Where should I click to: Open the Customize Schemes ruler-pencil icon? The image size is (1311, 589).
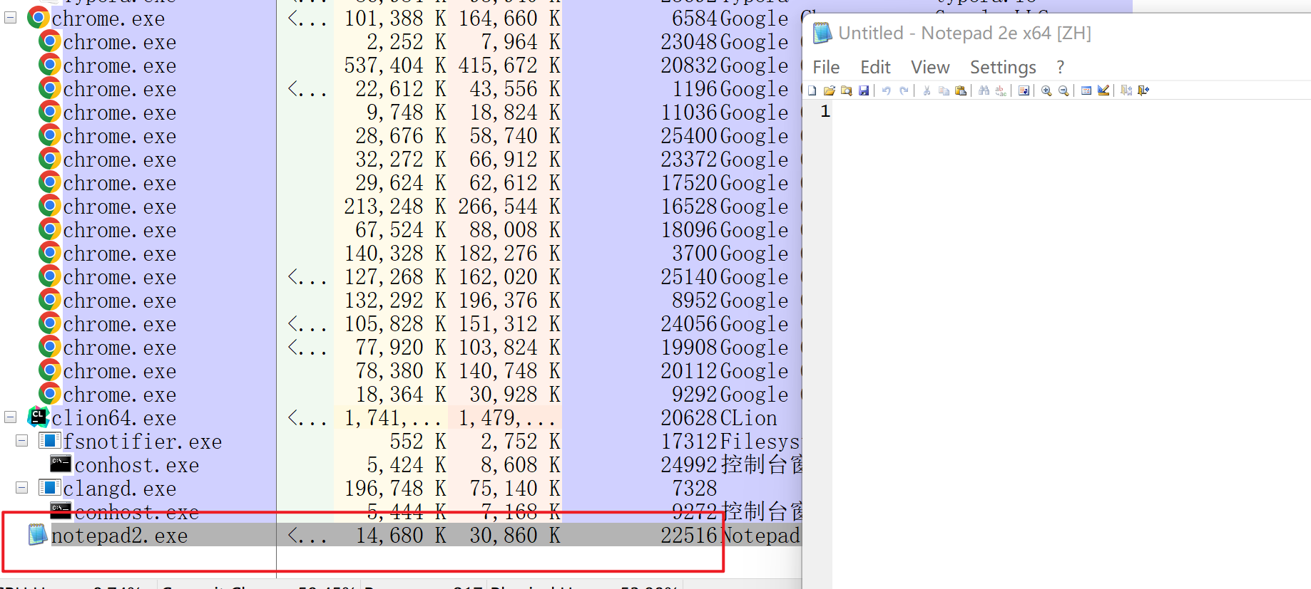pos(1103,90)
